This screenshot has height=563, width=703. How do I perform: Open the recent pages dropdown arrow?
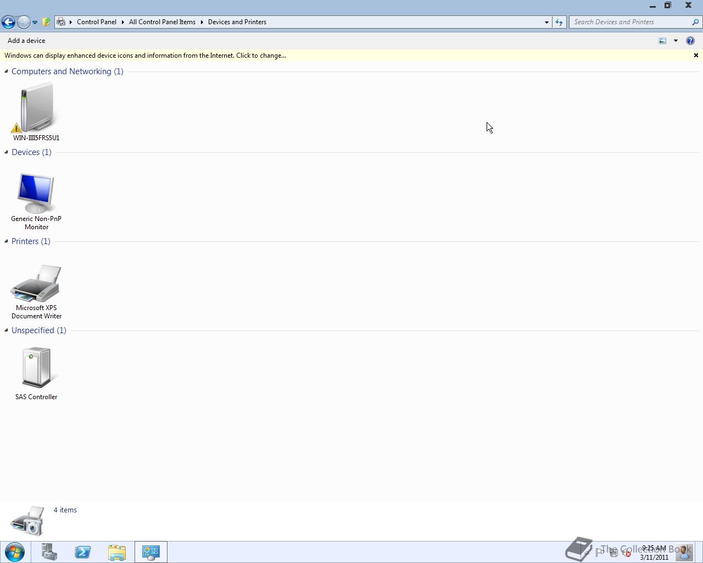coord(35,23)
